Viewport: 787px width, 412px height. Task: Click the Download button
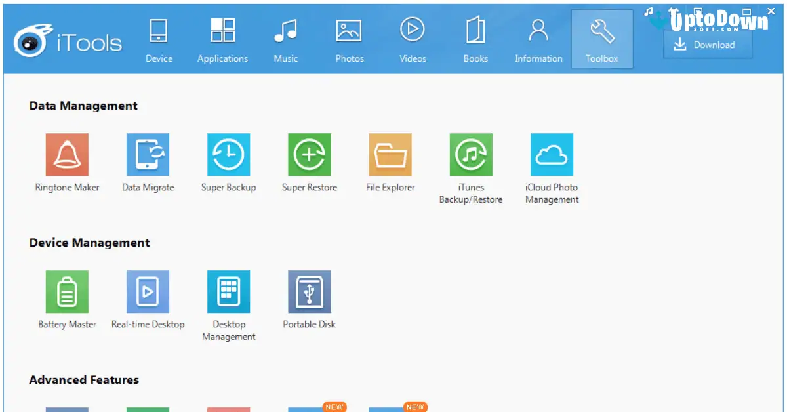(x=707, y=45)
